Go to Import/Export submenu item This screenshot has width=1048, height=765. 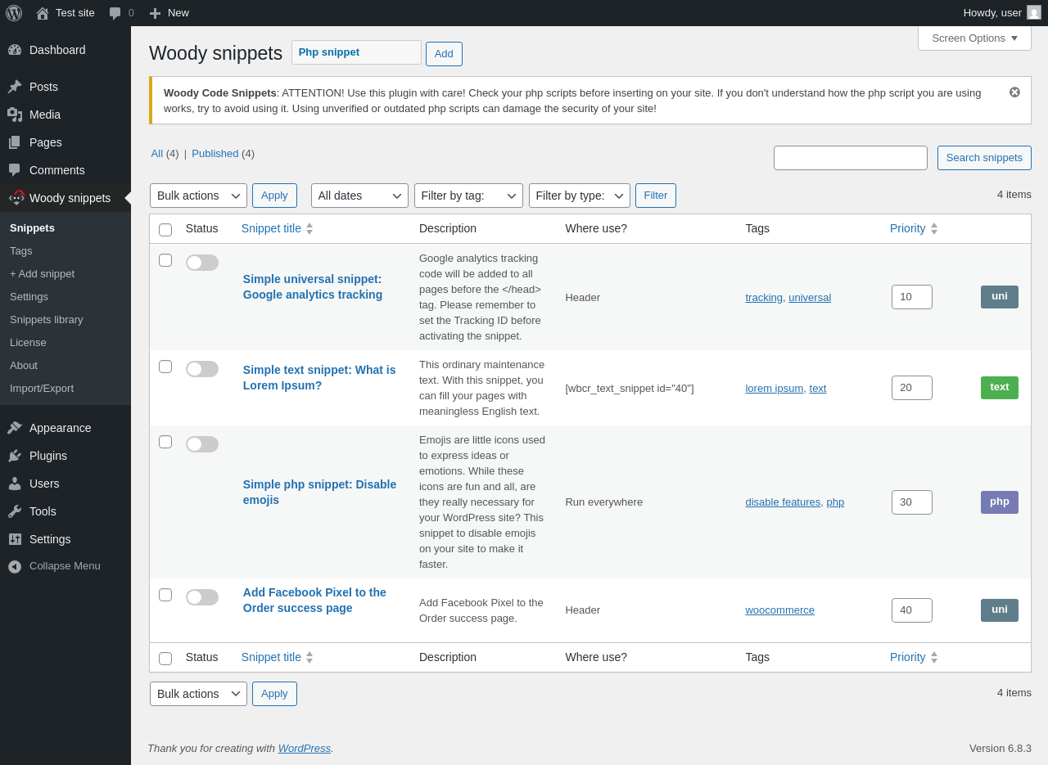tap(42, 388)
